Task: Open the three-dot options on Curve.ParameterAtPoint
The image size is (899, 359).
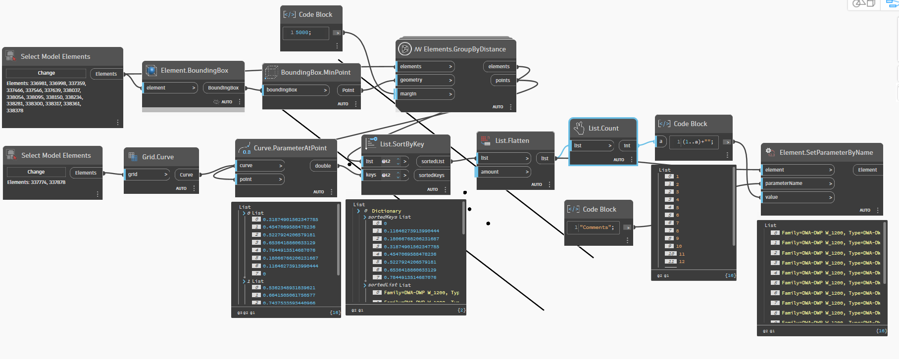Action: click(332, 192)
